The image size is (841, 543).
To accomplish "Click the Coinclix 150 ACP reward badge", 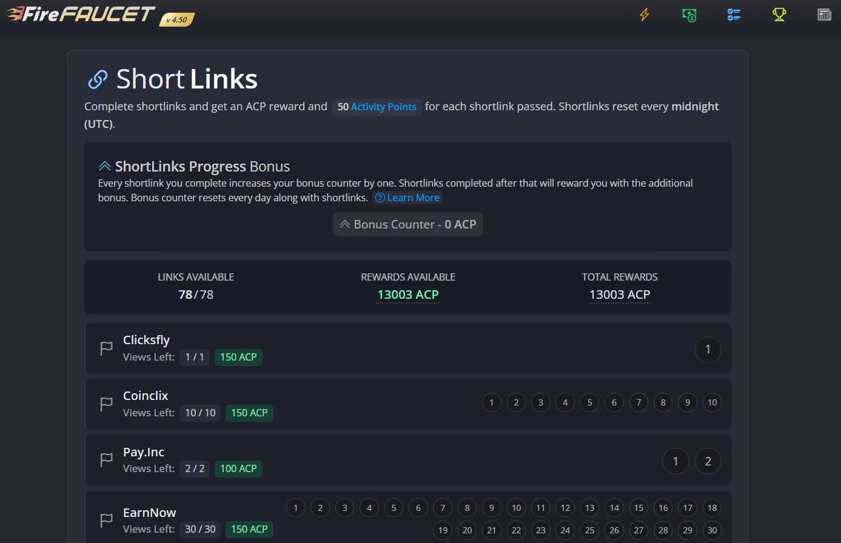I will coord(249,413).
